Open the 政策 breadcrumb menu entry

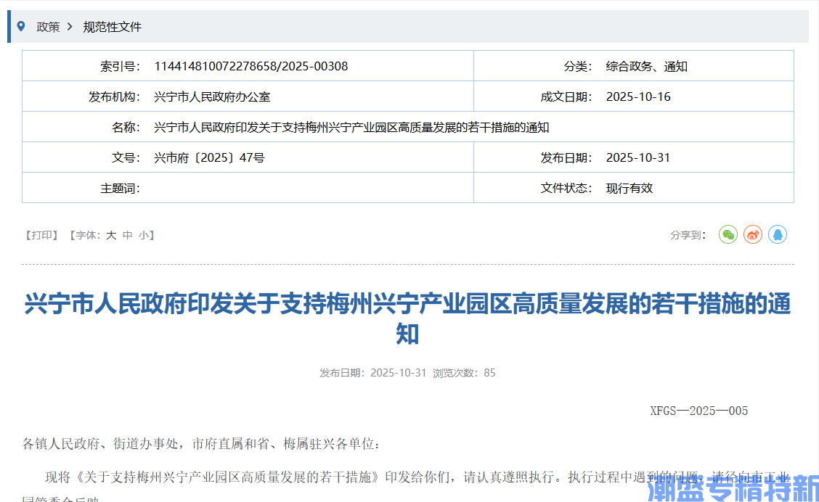pos(48,27)
